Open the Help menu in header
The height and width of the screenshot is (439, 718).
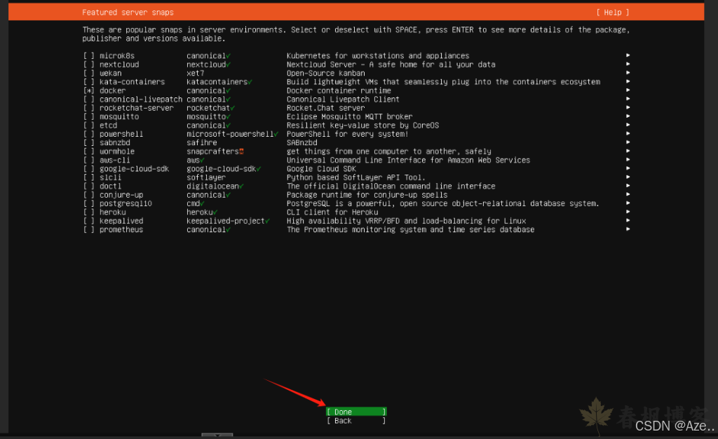(x=613, y=13)
